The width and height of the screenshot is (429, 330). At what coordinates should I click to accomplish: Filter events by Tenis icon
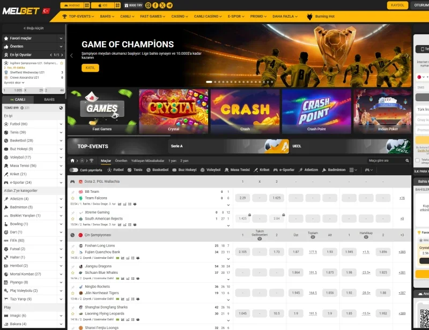(x=130, y=170)
